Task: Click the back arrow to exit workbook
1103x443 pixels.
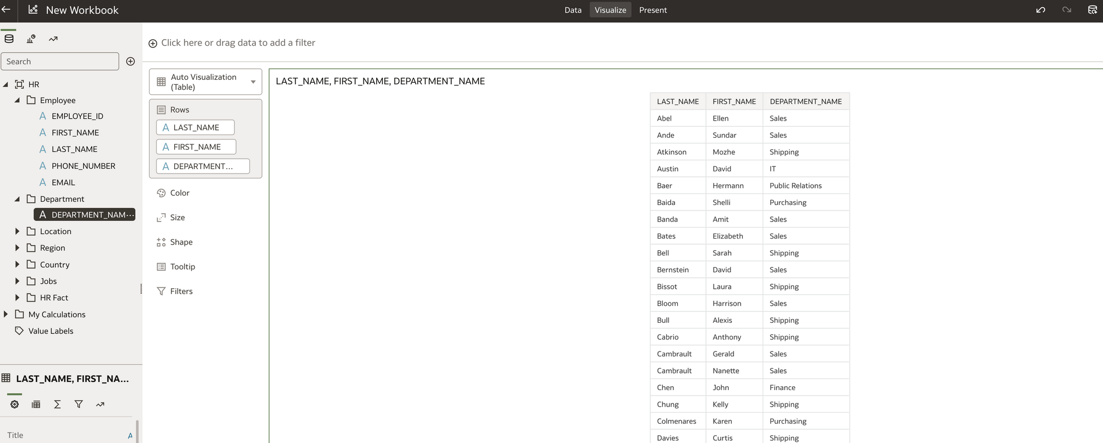Action: [6, 9]
